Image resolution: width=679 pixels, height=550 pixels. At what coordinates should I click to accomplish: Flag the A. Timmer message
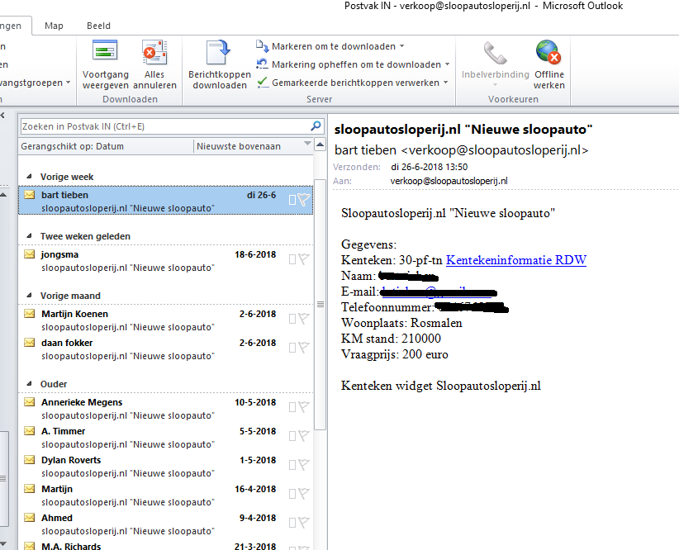pyautogui.click(x=304, y=436)
